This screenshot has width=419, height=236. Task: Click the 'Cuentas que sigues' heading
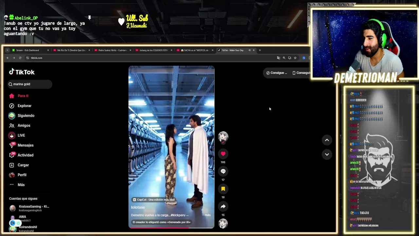click(x=23, y=199)
